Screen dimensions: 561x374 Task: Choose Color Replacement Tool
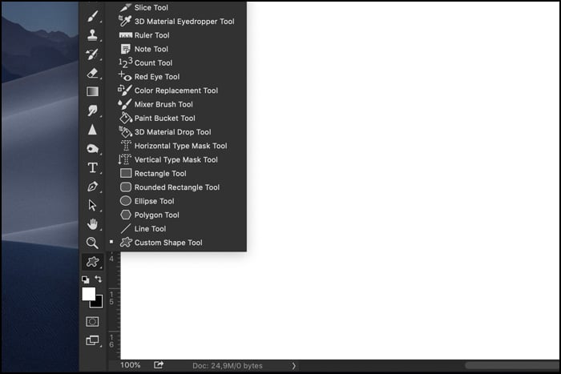(x=176, y=90)
